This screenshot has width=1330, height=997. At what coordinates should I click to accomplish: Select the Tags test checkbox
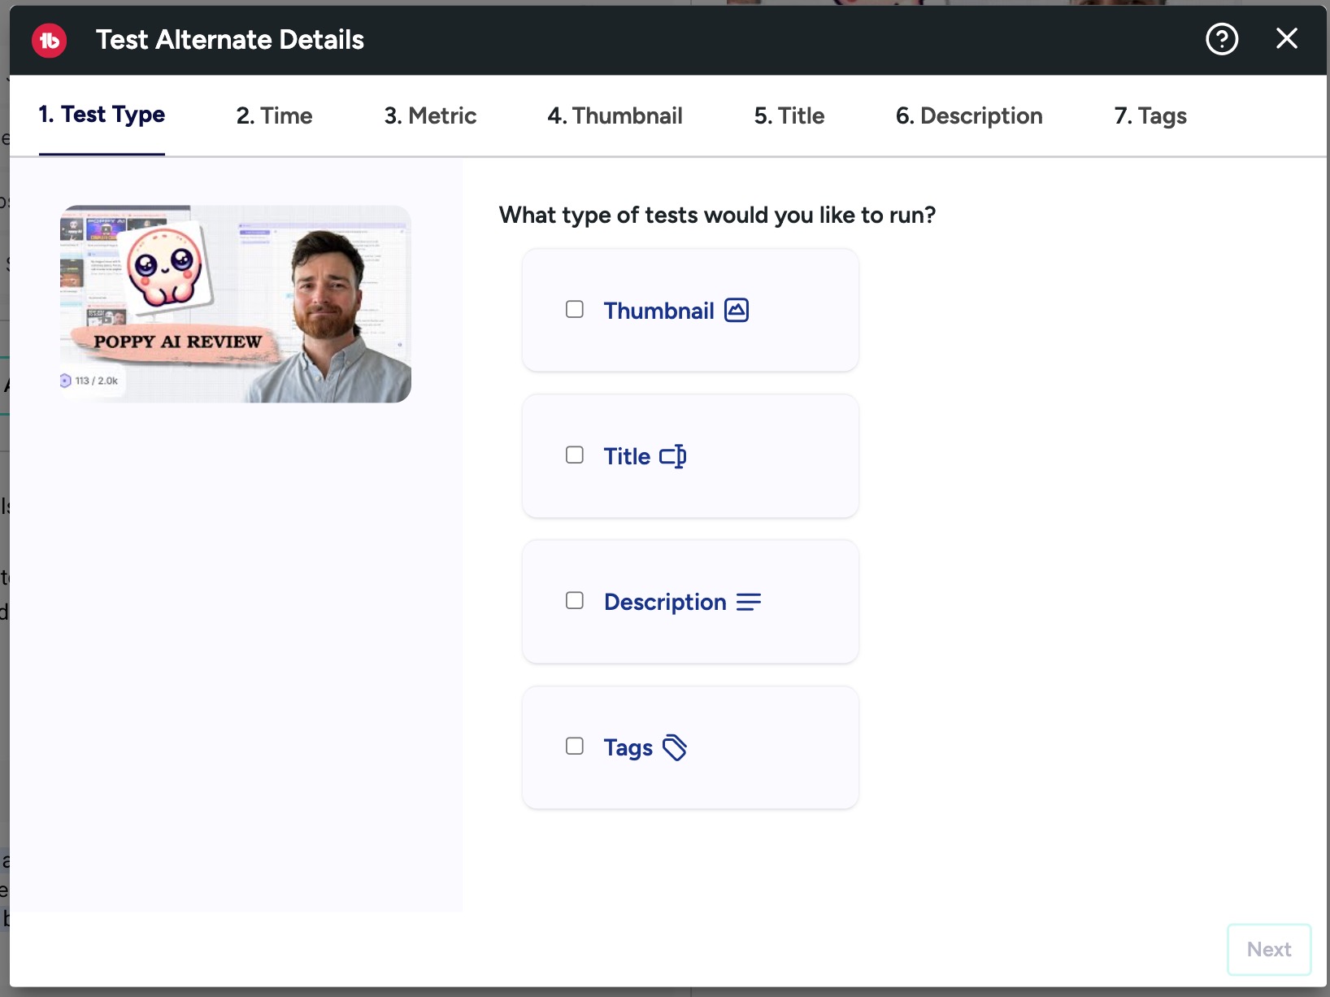tap(575, 747)
